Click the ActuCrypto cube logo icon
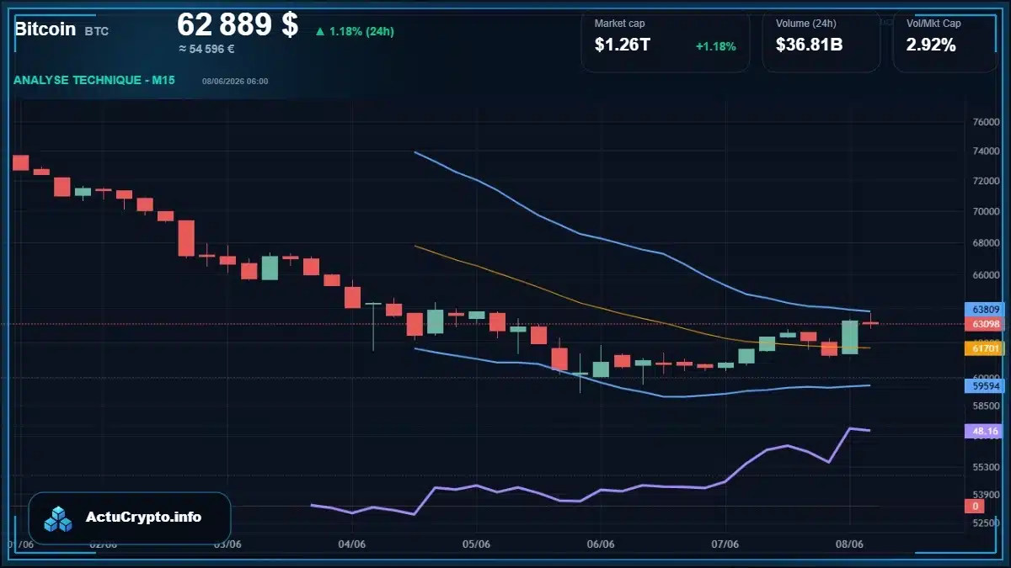Screen dimensions: 1011x568 [x=59, y=518]
